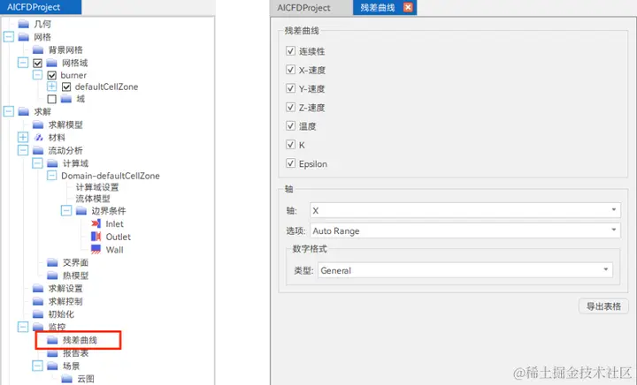The image size is (637, 385).
Task: Collapse the 计算域 tree node
Action: point(37,163)
